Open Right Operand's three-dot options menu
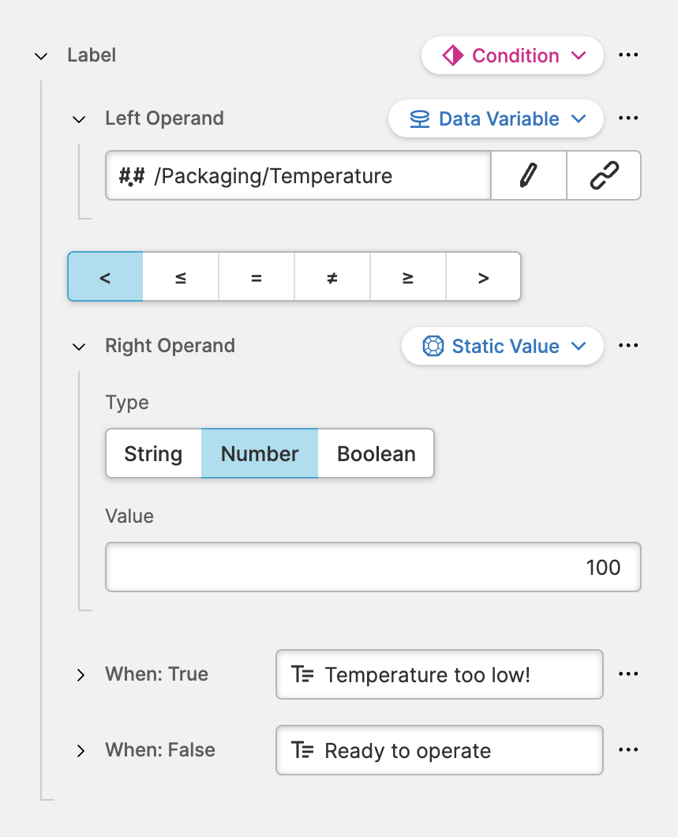This screenshot has height=837, width=678. click(628, 346)
